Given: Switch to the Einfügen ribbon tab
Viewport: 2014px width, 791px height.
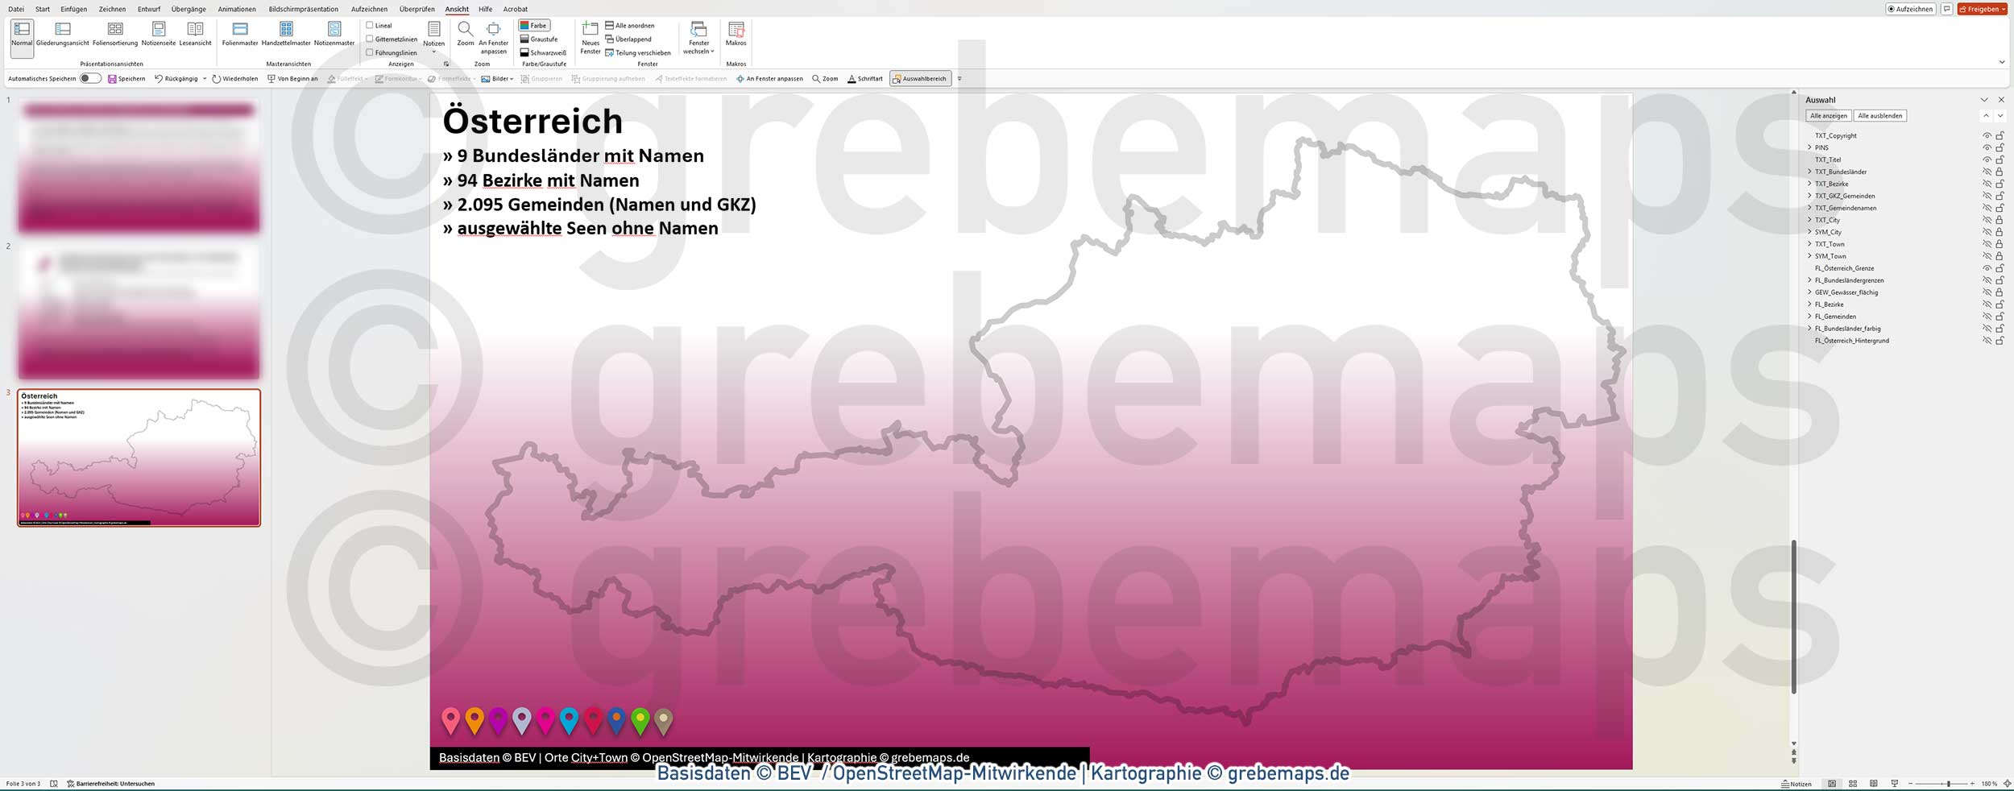Looking at the screenshot, I should coord(75,9).
